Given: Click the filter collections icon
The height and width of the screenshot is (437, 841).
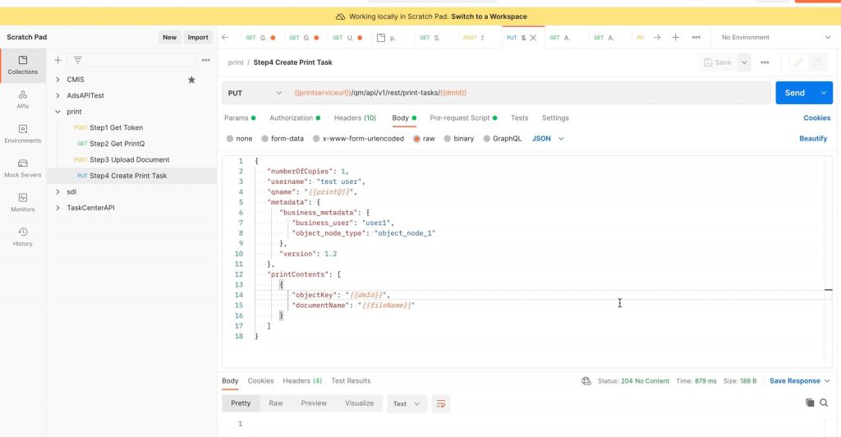Looking at the screenshot, I should 78,60.
